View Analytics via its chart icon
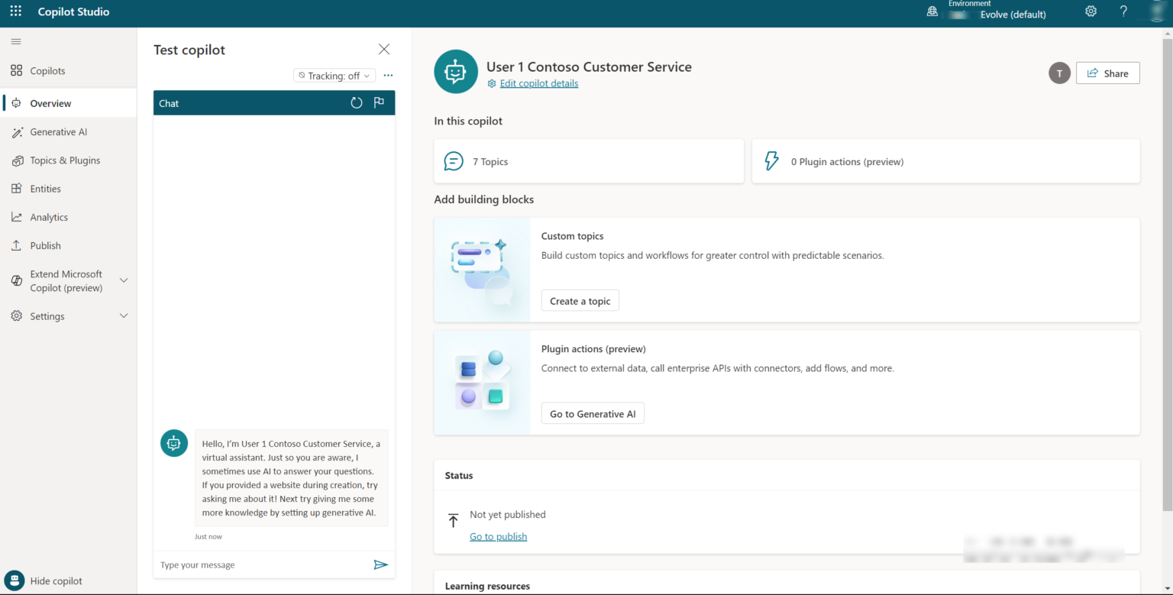 [17, 217]
